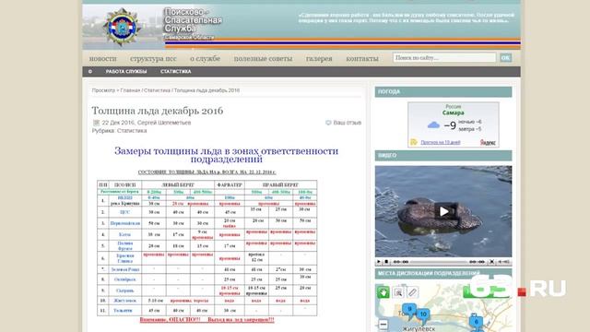Screen dimensions: 590x332
Task: Focus the site search field
Action: click(x=444, y=57)
